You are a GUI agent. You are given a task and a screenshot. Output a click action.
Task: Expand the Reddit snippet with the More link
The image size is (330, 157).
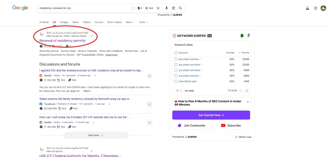click(x=87, y=91)
